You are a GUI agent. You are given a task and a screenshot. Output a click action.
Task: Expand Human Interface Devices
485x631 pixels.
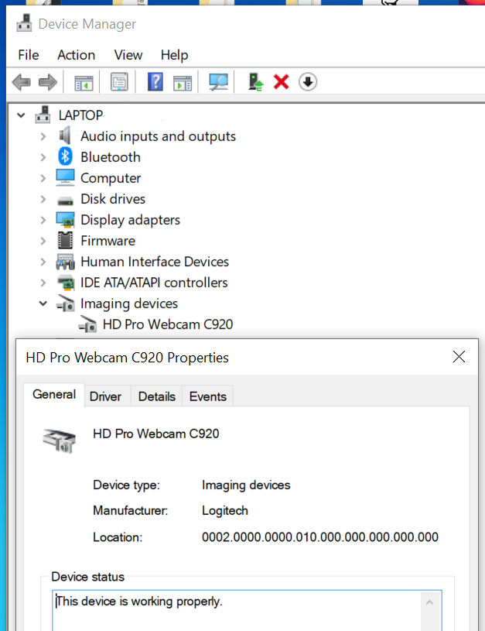tap(43, 262)
